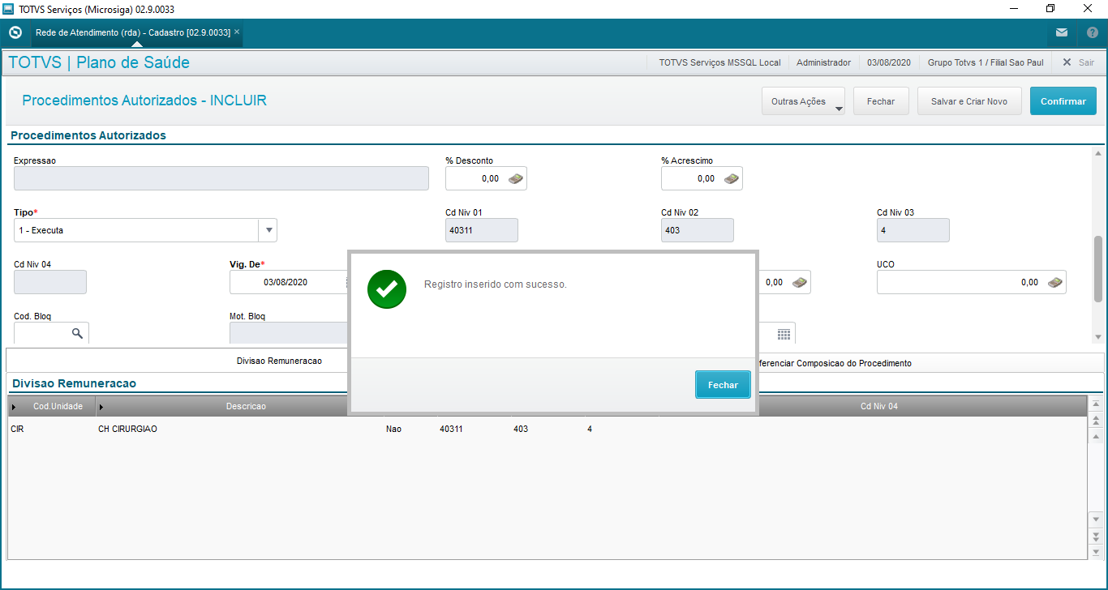The image size is (1108, 590).
Task: Click the Vig. De date field
Action: coord(288,282)
